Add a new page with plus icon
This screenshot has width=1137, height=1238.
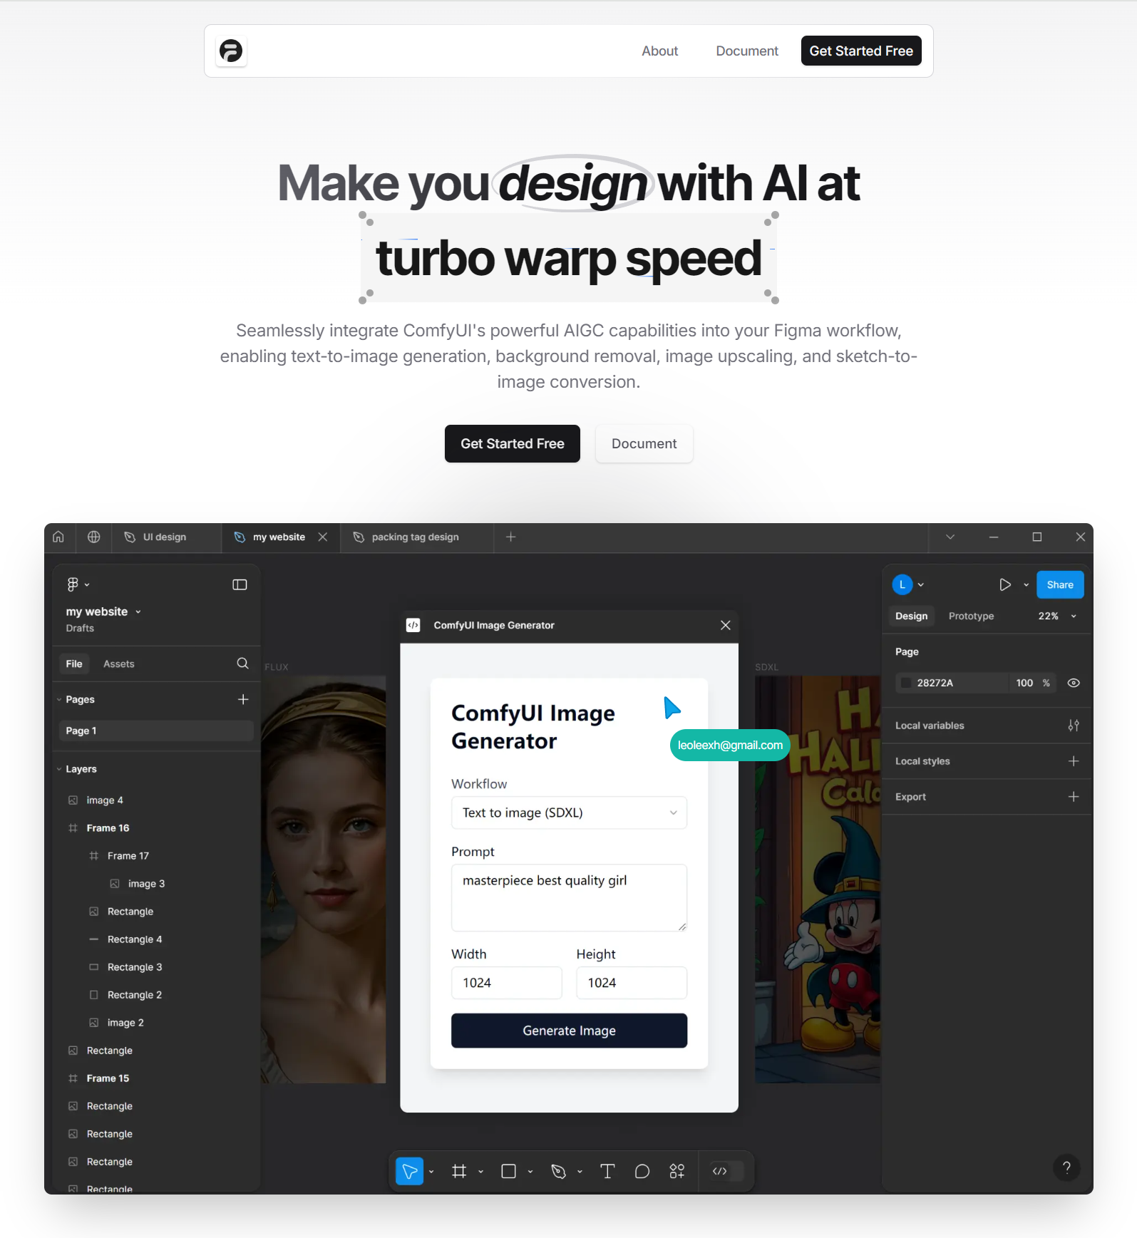pos(243,699)
